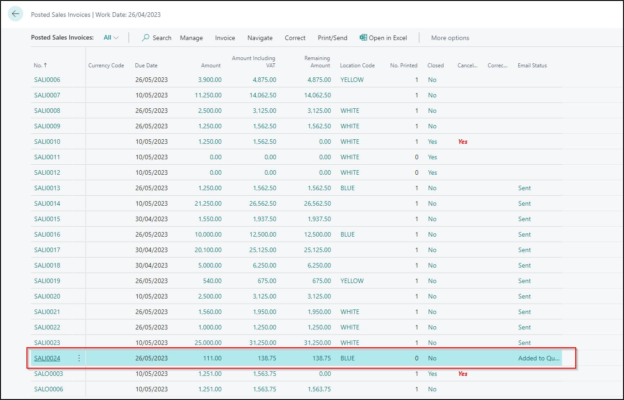This screenshot has width=624, height=400.
Task: Click the Closed column header
Action: pyautogui.click(x=436, y=66)
